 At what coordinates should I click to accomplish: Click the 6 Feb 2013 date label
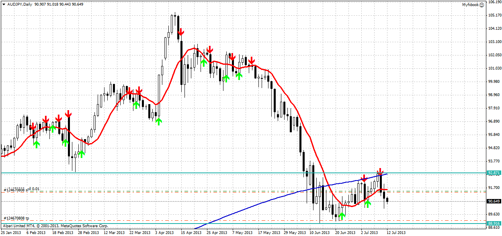point(36,233)
